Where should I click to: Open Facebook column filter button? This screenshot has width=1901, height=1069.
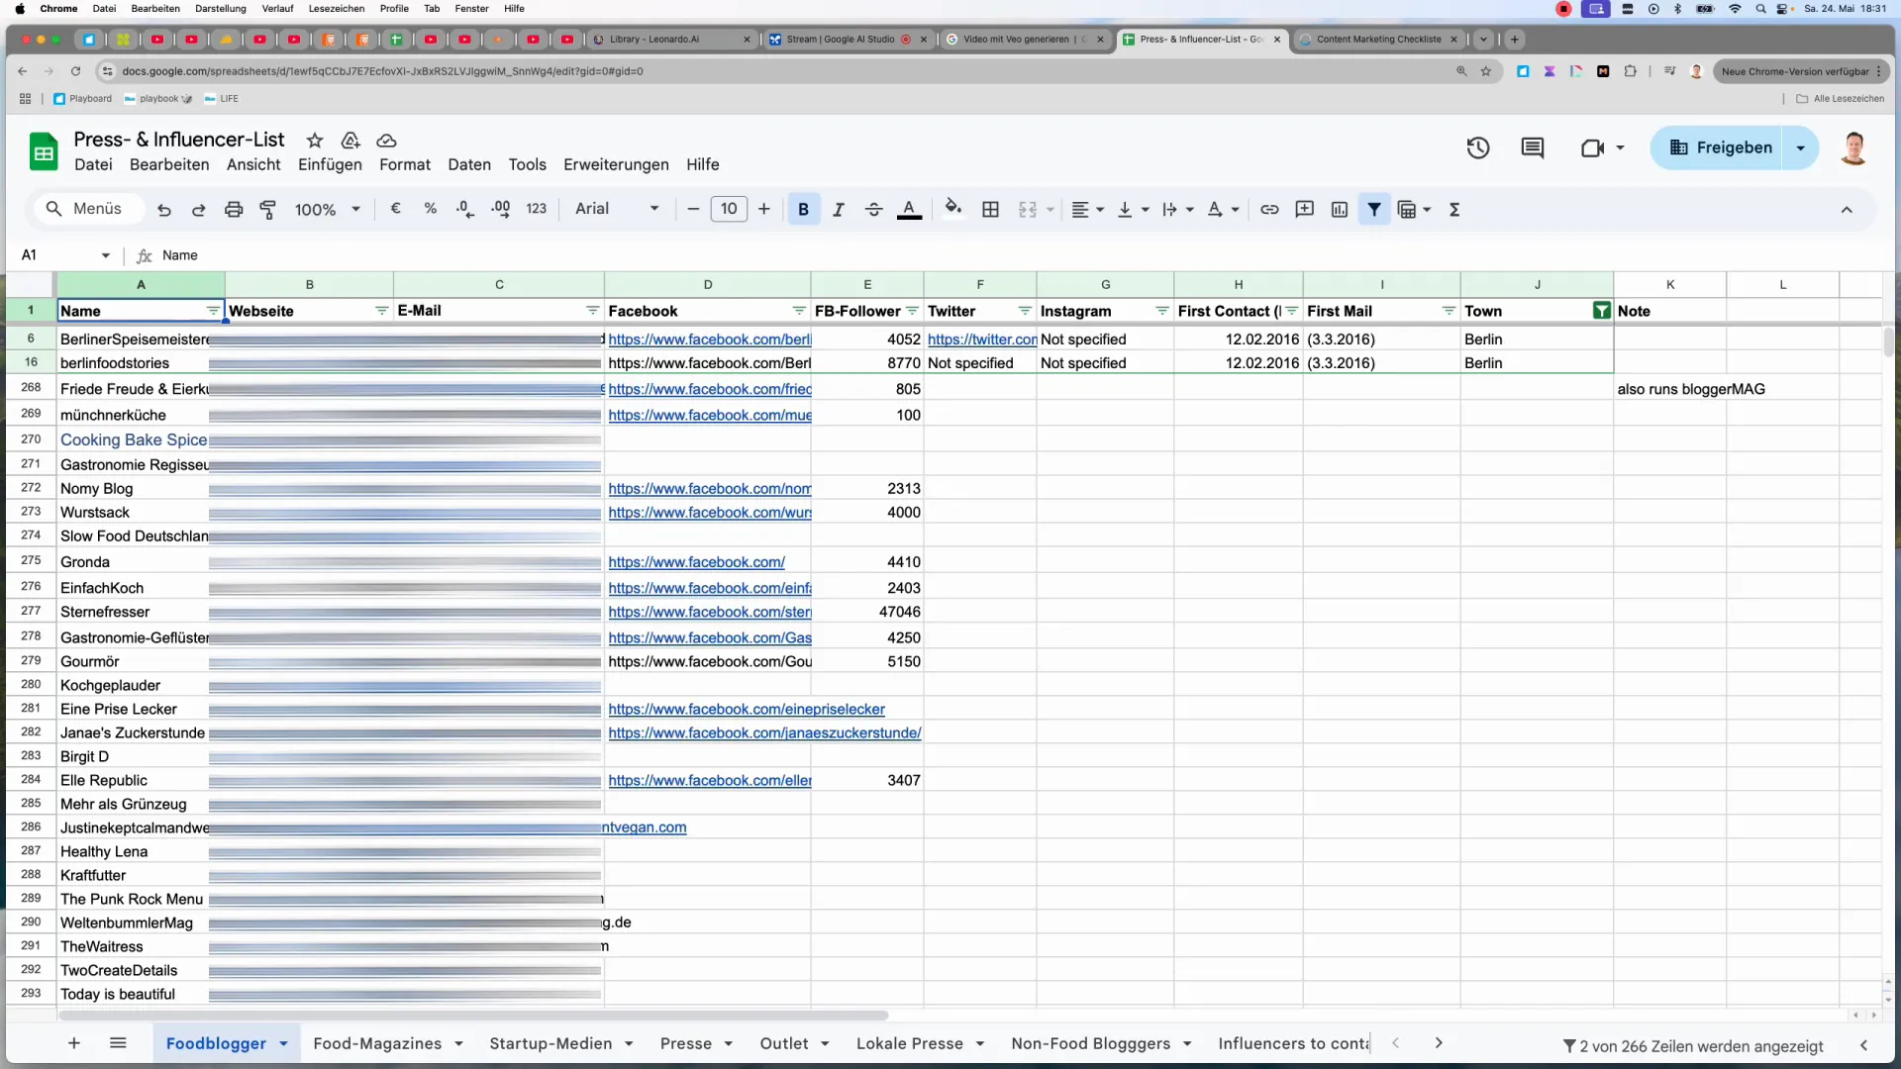tap(799, 311)
